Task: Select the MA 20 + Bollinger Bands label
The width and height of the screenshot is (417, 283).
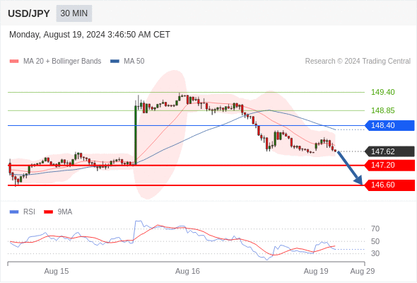Action: (62, 62)
